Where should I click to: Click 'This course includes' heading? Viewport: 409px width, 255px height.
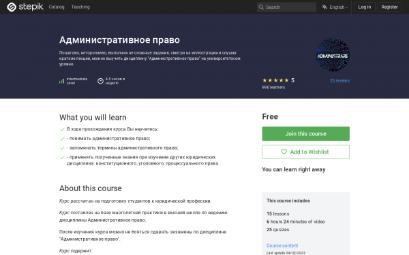pyautogui.click(x=288, y=201)
